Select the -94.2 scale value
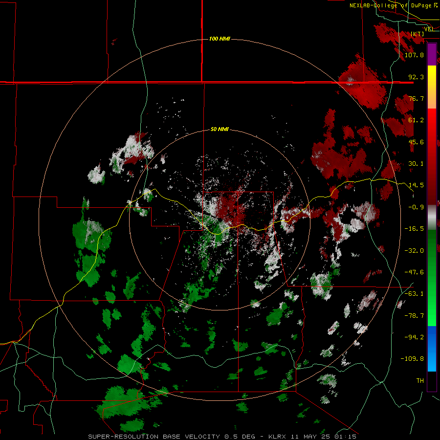Viewport: 440px width, 440px height. click(414, 337)
